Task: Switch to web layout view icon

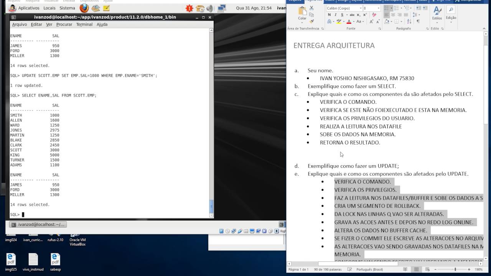Action: [x=427, y=269]
